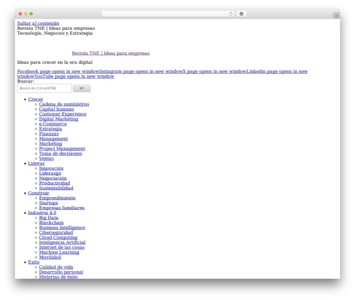Open the Facebook page link
The image size is (355, 300).
58,72
